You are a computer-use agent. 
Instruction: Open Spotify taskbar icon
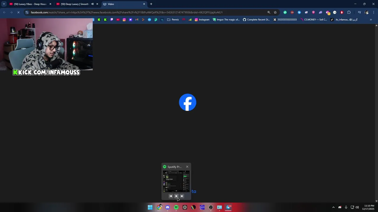click(x=176, y=207)
